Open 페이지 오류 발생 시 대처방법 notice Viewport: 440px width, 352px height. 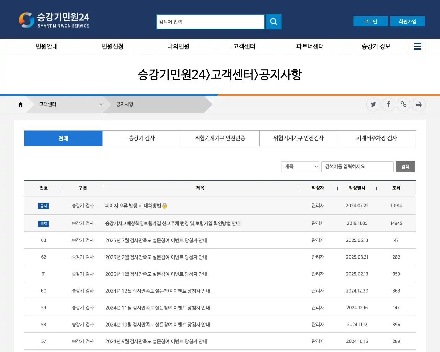133,206
